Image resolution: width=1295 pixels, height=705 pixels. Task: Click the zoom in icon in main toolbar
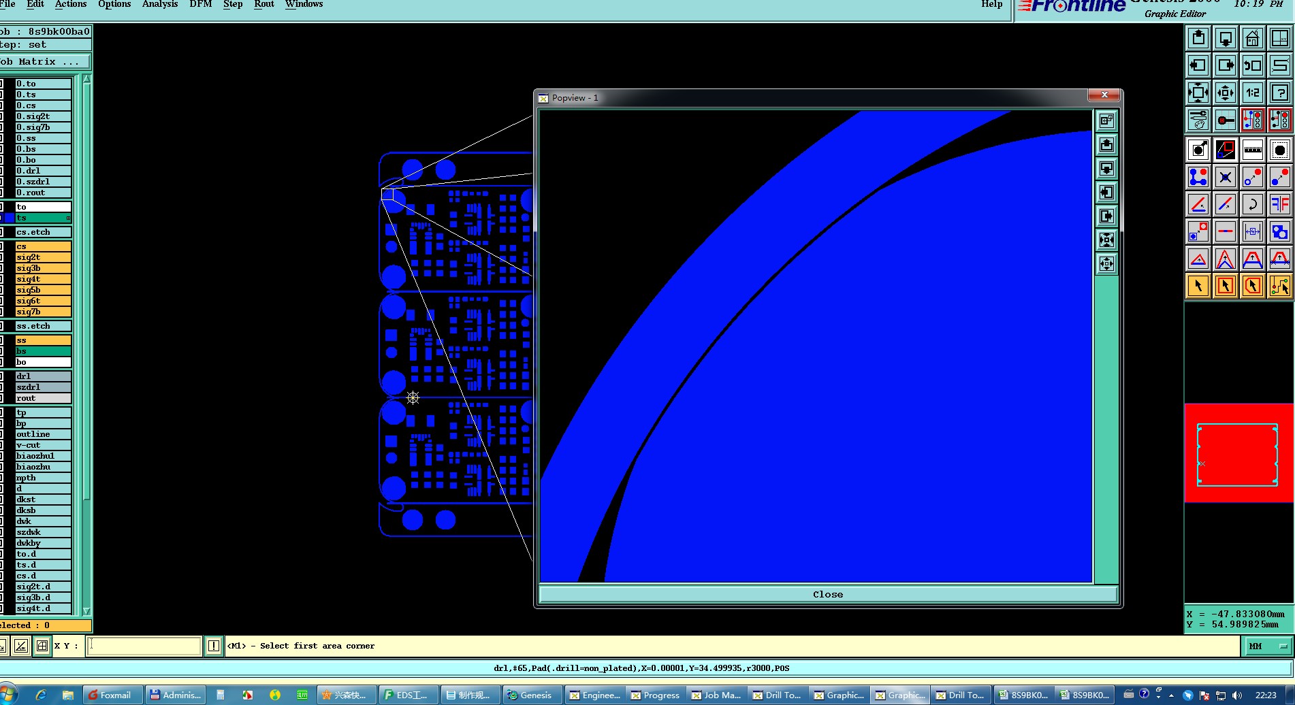[1198, 93]
